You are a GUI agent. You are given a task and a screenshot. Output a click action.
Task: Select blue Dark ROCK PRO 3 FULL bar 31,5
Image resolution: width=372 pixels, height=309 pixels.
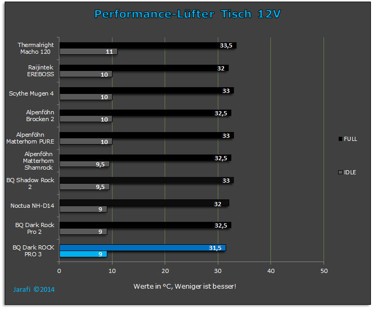click(x=143, y=248)
